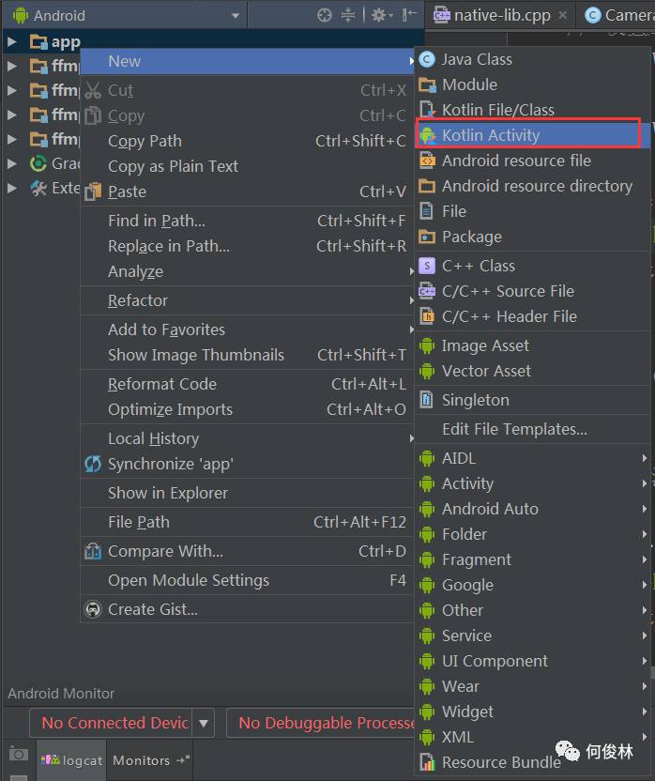Choose Show Image Thumbnails
The height and width of the screenshot is (781, 655).
point(248,355)
